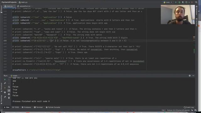Open PycharmProjects breadcrumb in navigation bar

[x=9, y=2]
